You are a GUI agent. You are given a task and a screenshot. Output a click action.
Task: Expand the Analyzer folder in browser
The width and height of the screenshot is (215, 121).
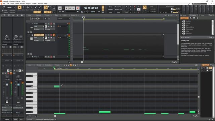pos(182,21)
